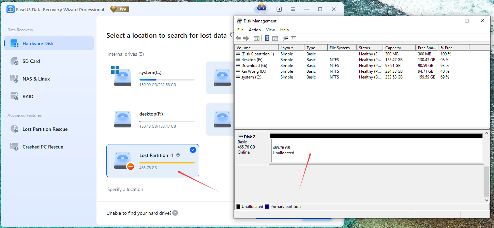Click the Disk Management Back arrow
494x228 pixels.
point(238,38)
